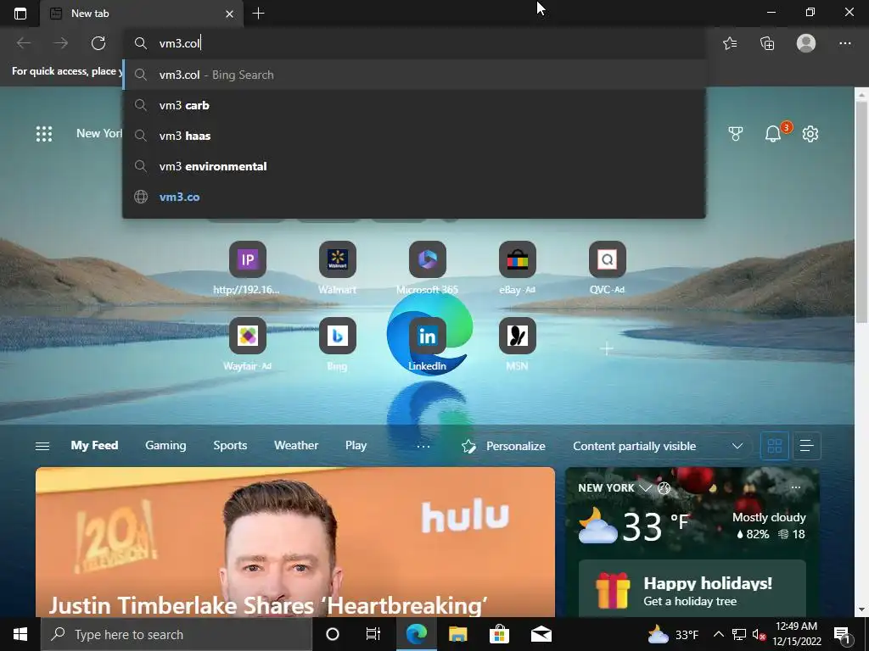The image size is (869, 651).
Task: Add a new quick link with plus
Action: point(606,348)
